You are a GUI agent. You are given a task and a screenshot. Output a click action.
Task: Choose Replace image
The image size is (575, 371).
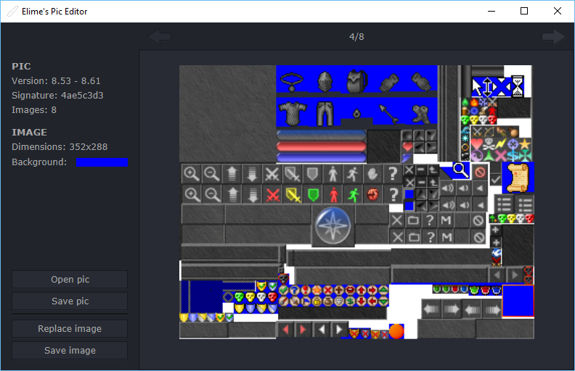(x=70, y=328)
